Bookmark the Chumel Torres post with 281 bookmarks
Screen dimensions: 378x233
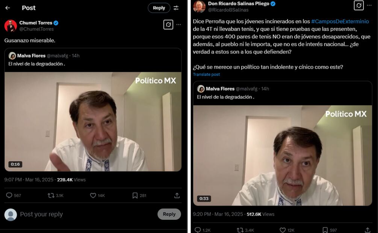tap(135, 195)
